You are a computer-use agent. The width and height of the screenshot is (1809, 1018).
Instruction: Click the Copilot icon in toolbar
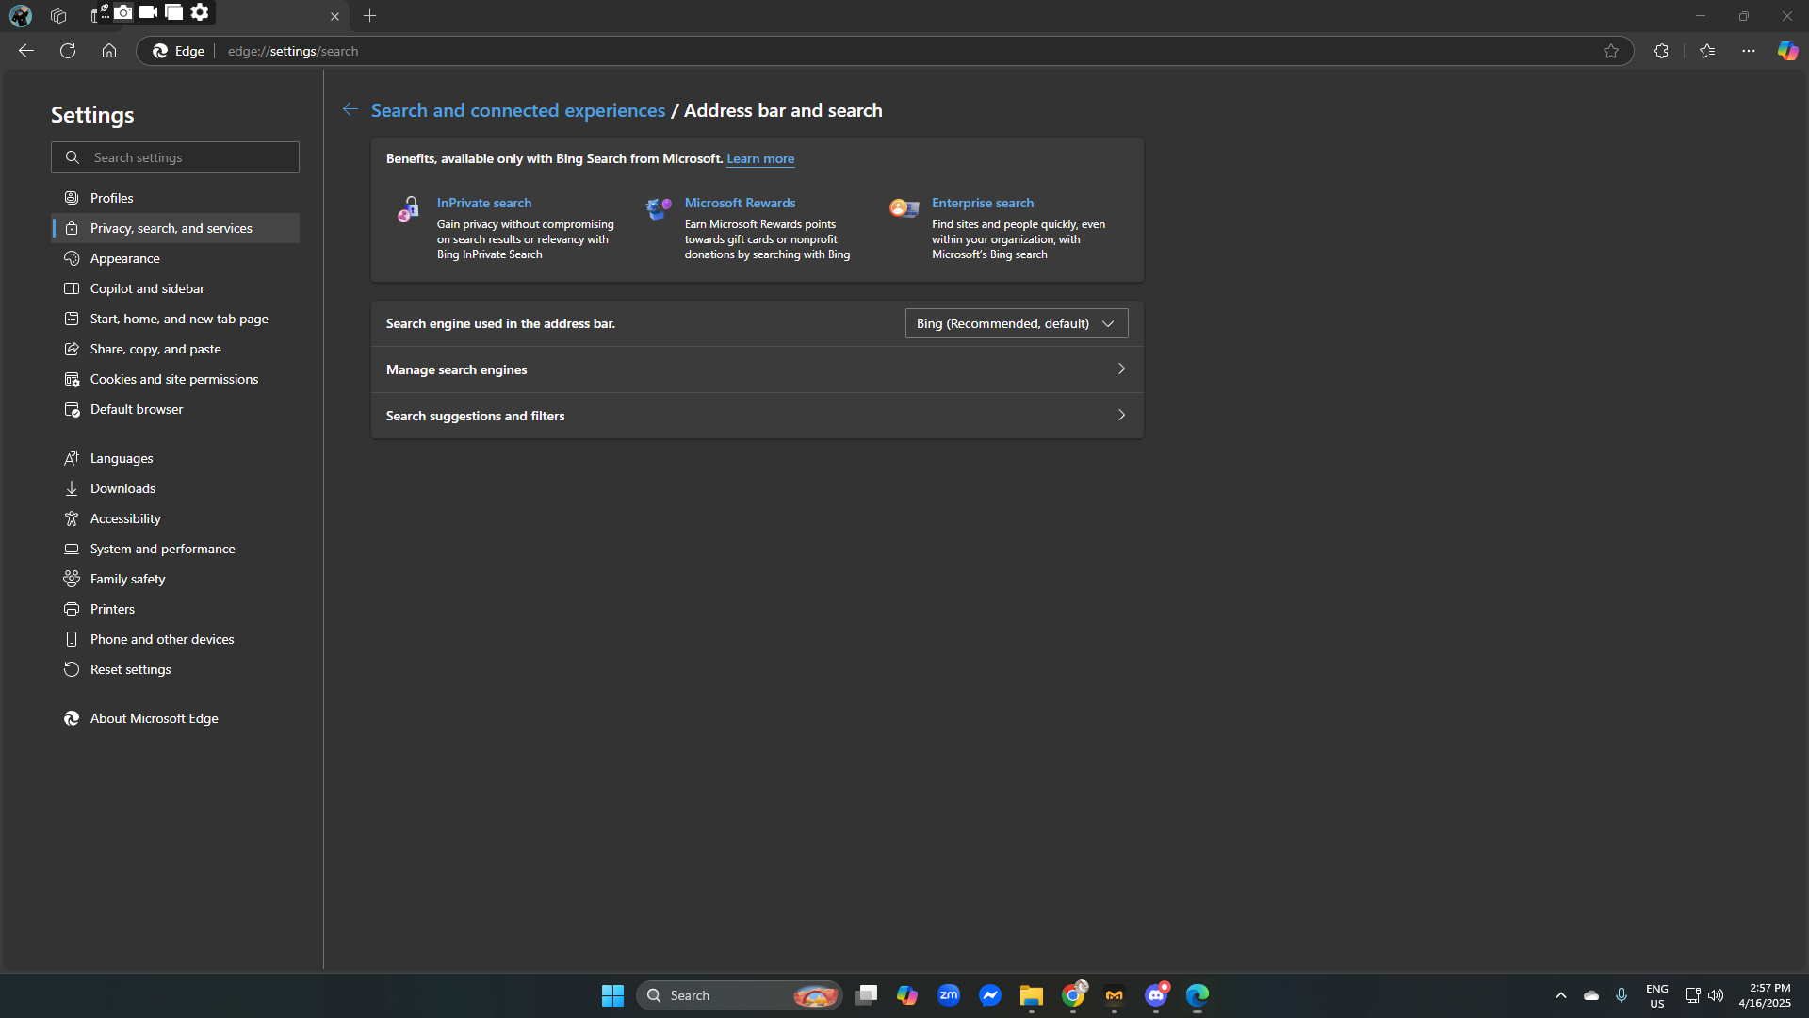point(1787,51)
